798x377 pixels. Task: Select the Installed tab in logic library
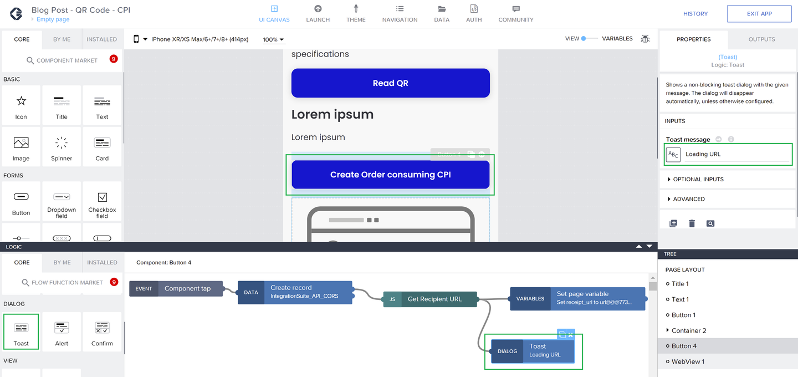(102, 262)
